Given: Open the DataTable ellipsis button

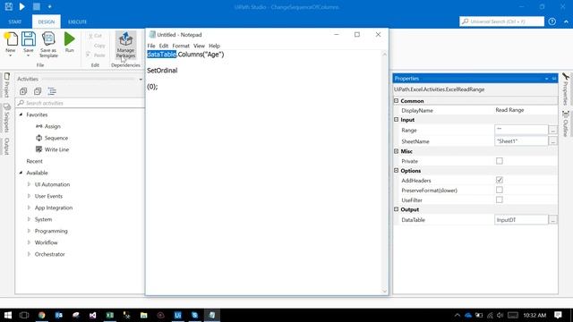Looking at the screenshot, I should (x=553, y=220).
